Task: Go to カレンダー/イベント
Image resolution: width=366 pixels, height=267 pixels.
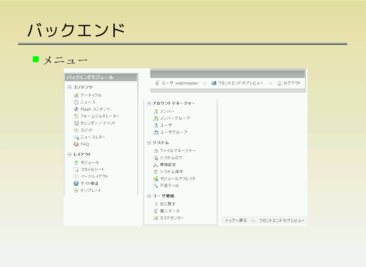Action: click(98, 123)
